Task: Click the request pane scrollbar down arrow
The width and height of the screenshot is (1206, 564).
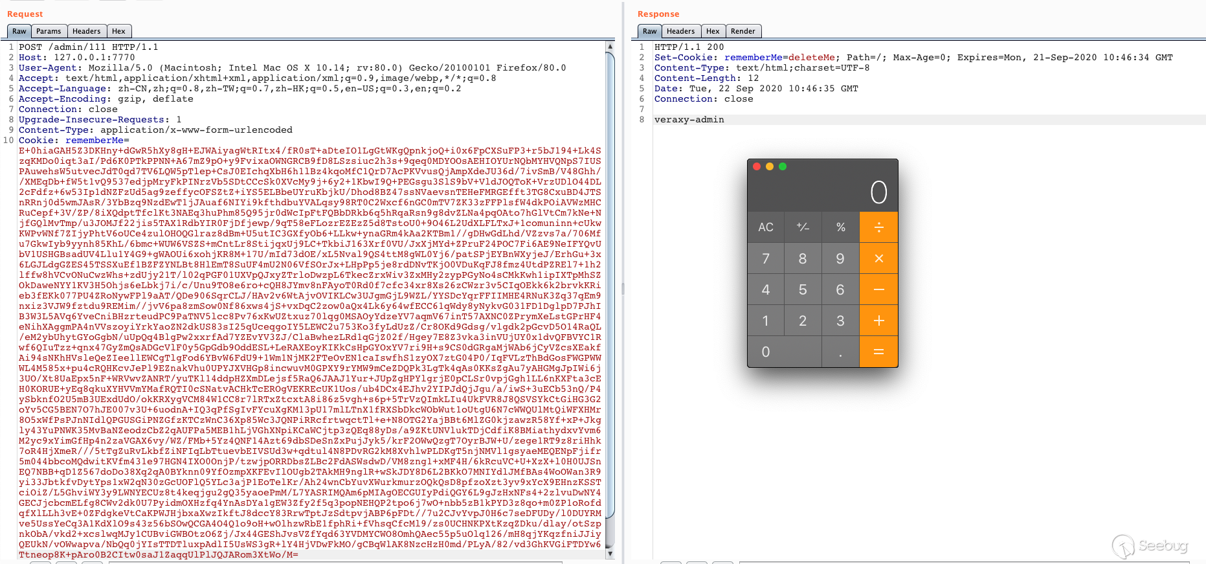Action: (x=610, y=554)
